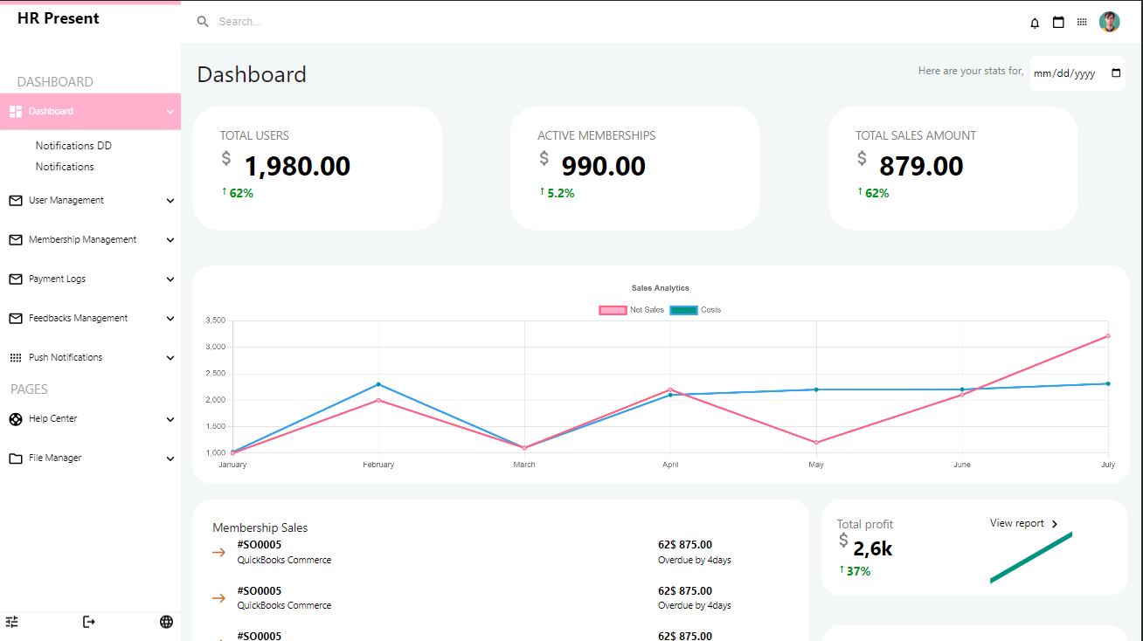Click the date picker calendar icon

(x=1116, y=73)
